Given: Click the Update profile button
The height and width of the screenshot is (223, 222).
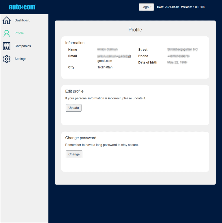Looking at the screenshot, I should click(74, 108).
